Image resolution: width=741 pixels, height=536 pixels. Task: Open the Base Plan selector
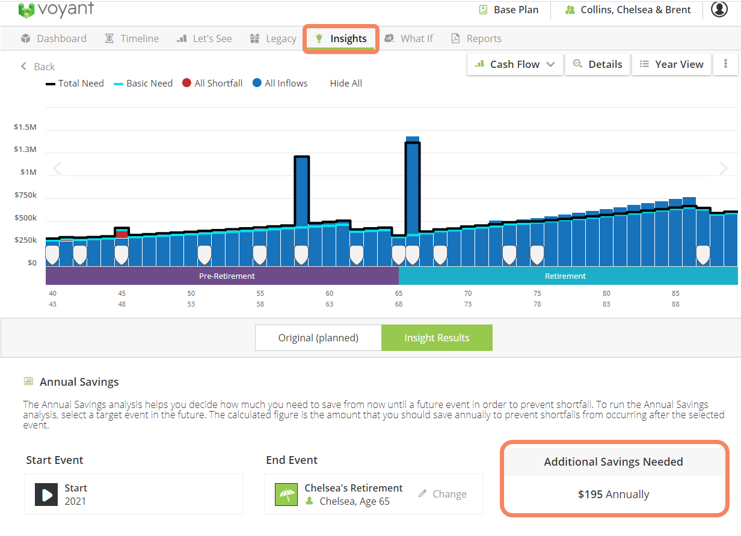click(x=509, y=10)
